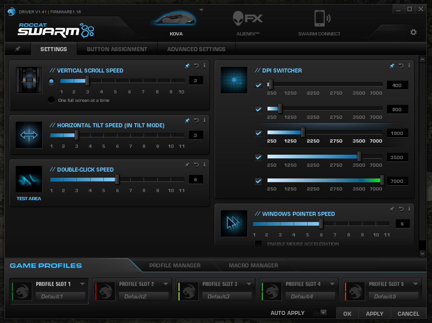Viewport: 432px width, 323px height.
Task: Open the Profile Manager tab
Action: coord(175,265)
